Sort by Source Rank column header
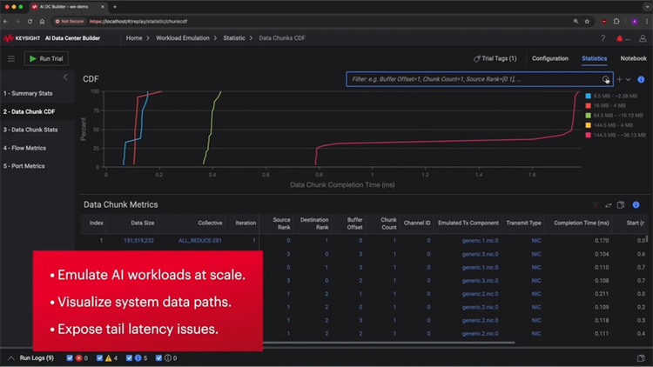The image size is (653, 367). 281,224
